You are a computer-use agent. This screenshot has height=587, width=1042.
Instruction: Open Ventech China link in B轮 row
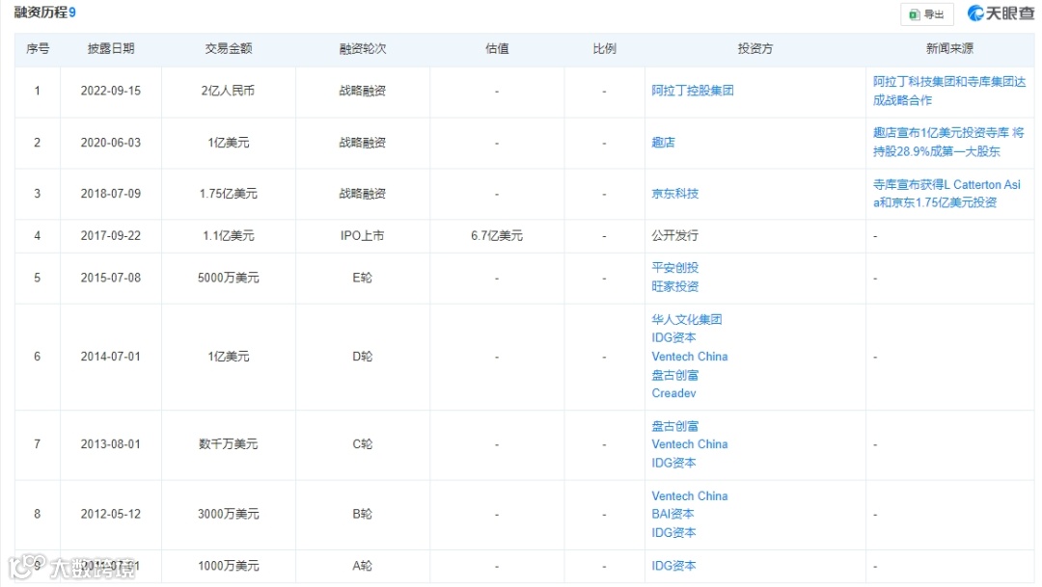click(690, 496)
